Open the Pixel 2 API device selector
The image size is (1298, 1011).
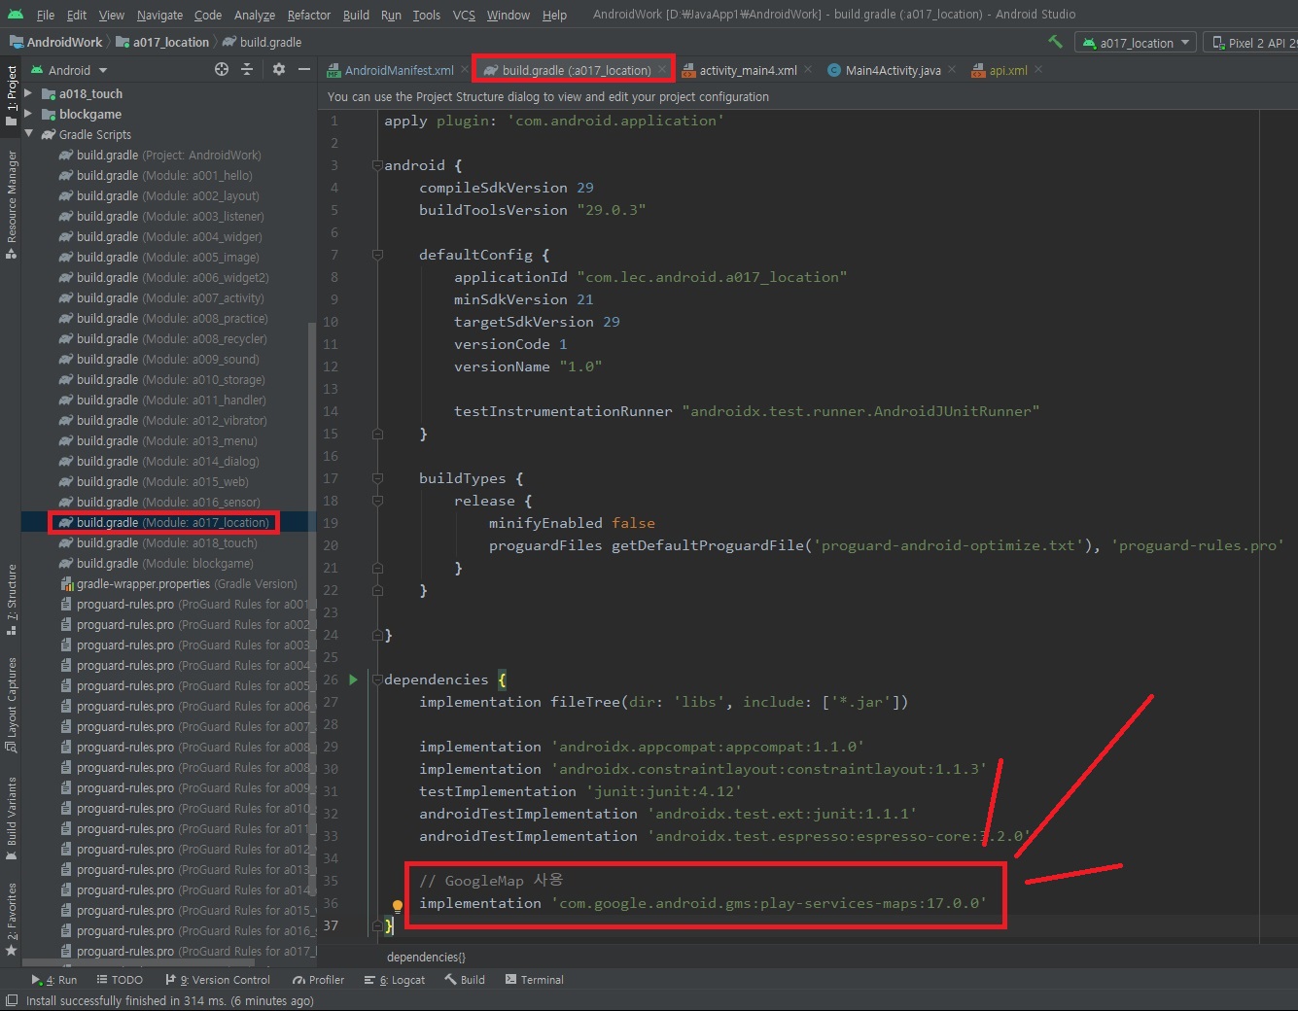point(1253,43)
